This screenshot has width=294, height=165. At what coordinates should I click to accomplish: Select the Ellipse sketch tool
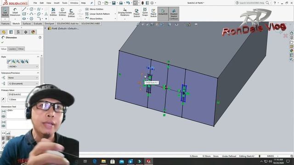coord(39,14)
